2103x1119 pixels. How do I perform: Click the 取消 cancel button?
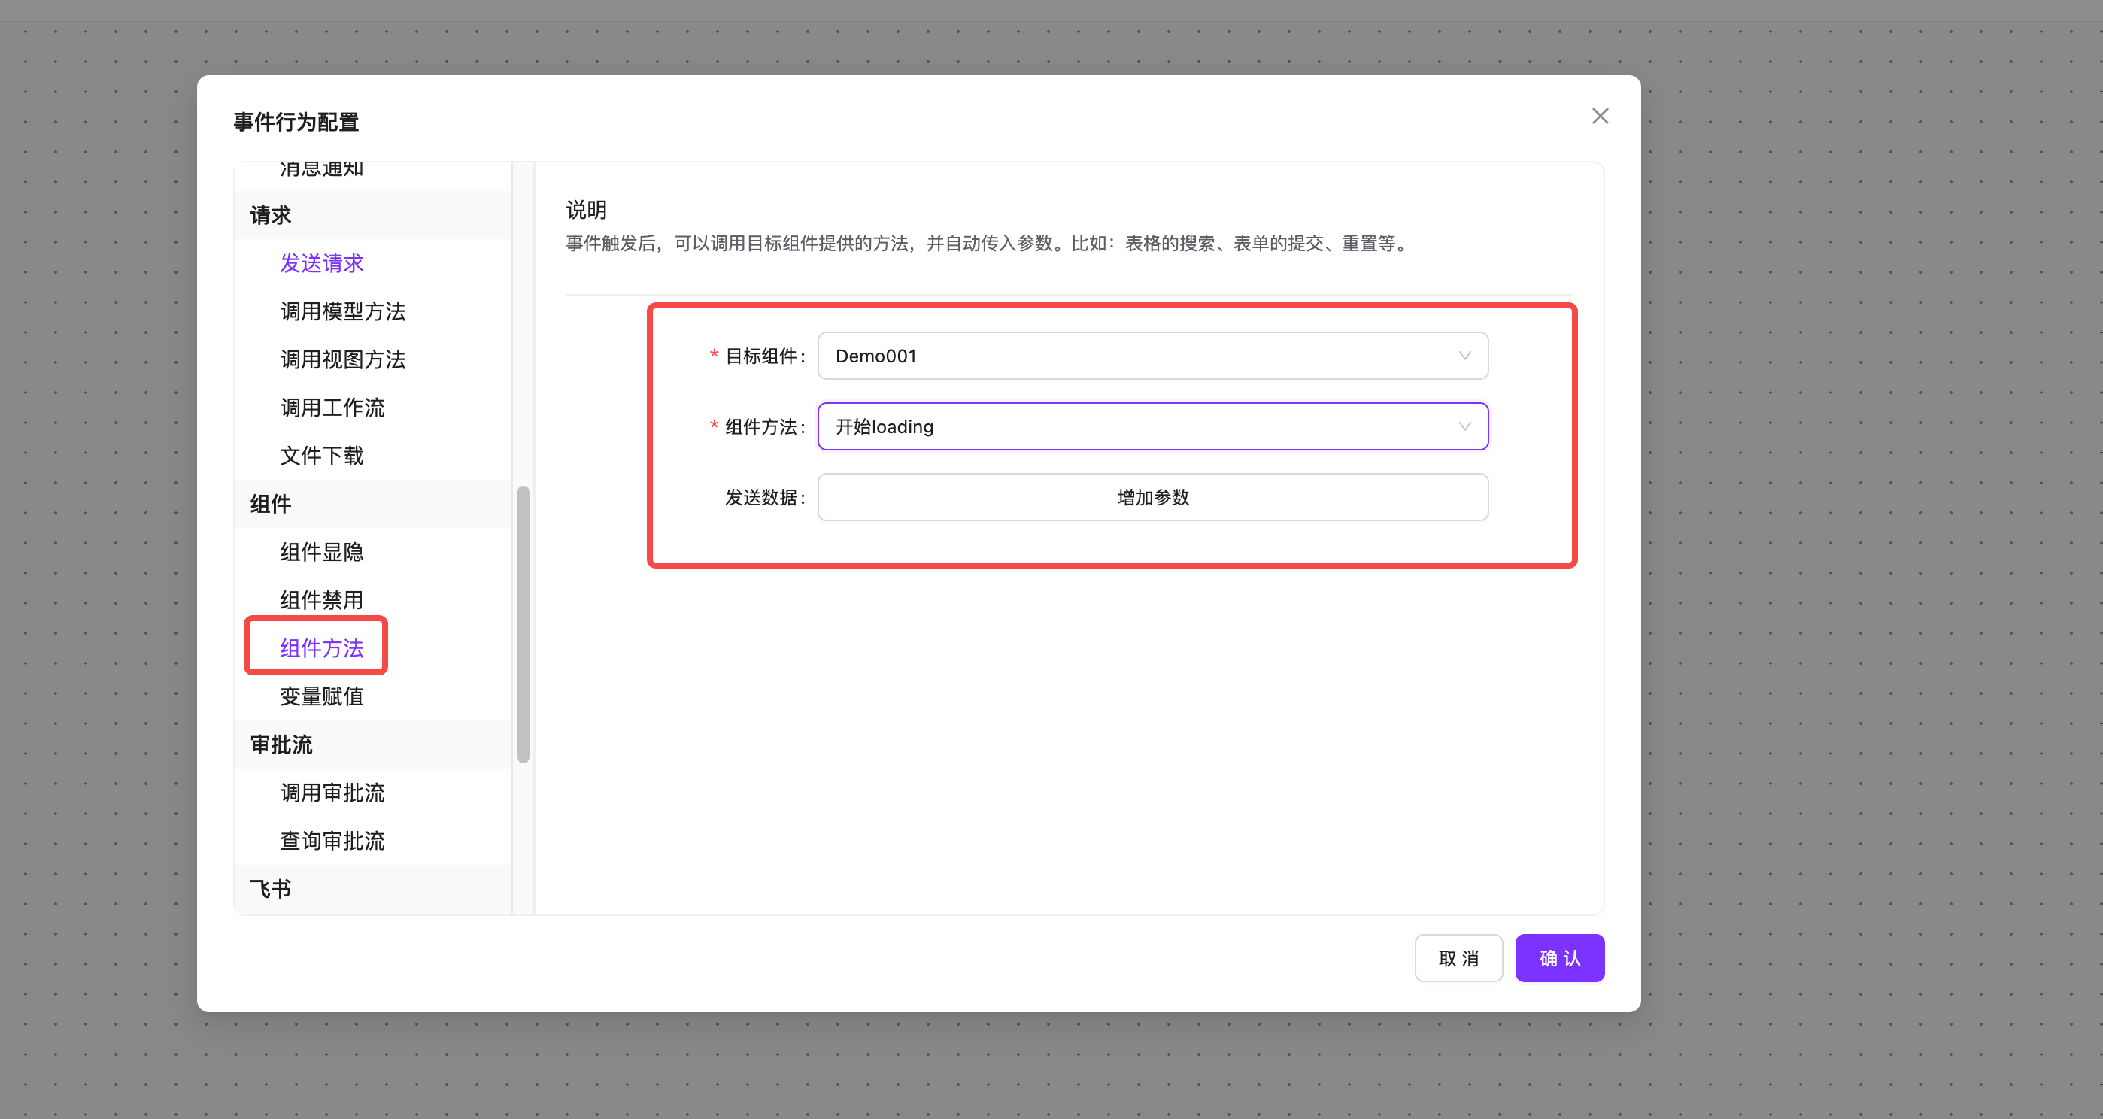[1458, 957]
